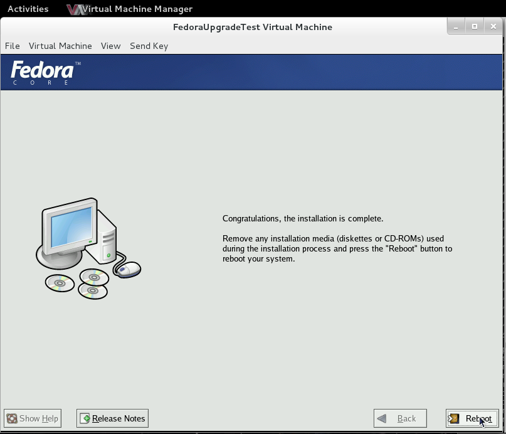Click the Back arrow icon
The image size is (506, 434).
382,418
